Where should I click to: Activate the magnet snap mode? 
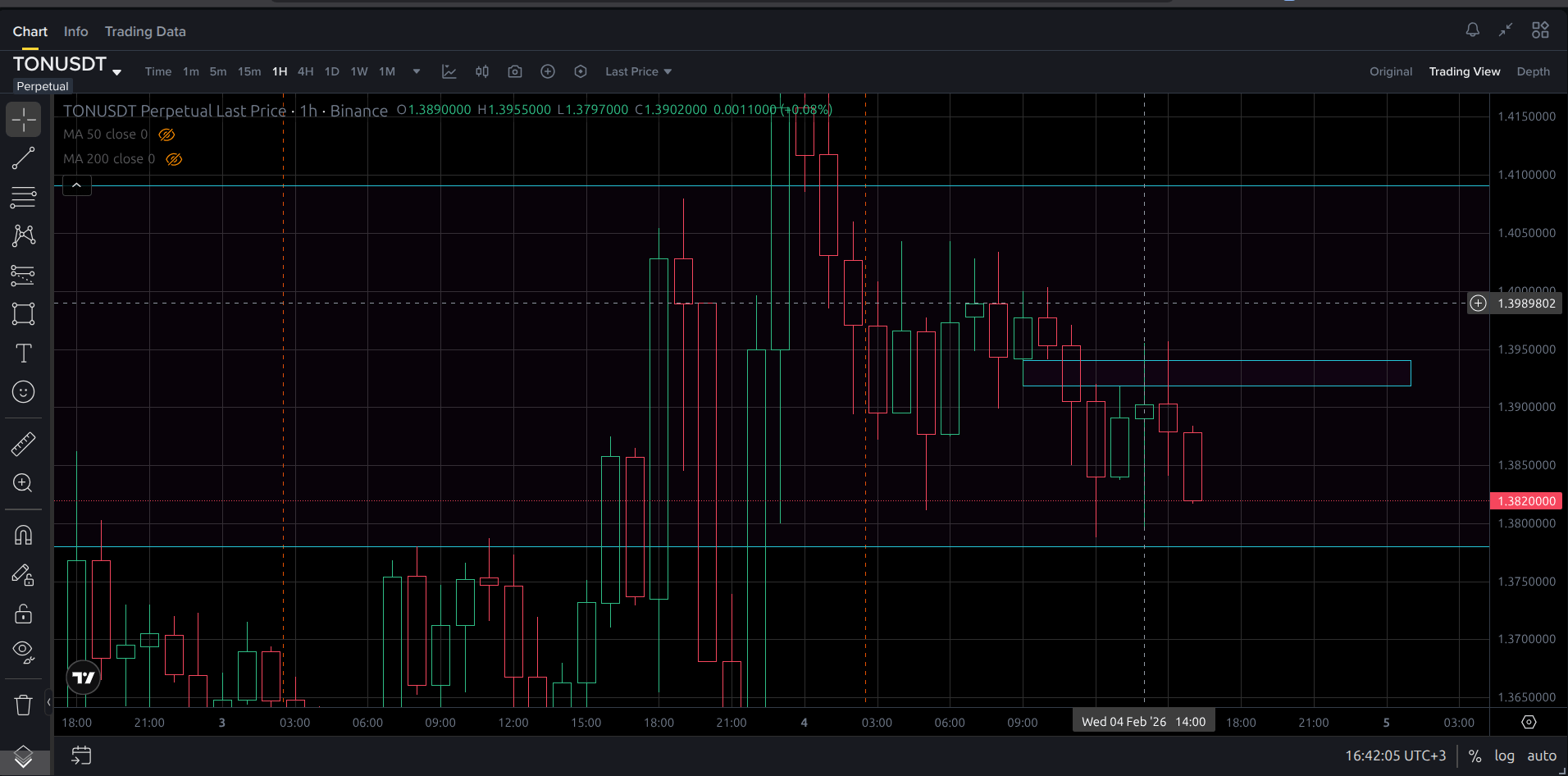[x=23, y=535]
